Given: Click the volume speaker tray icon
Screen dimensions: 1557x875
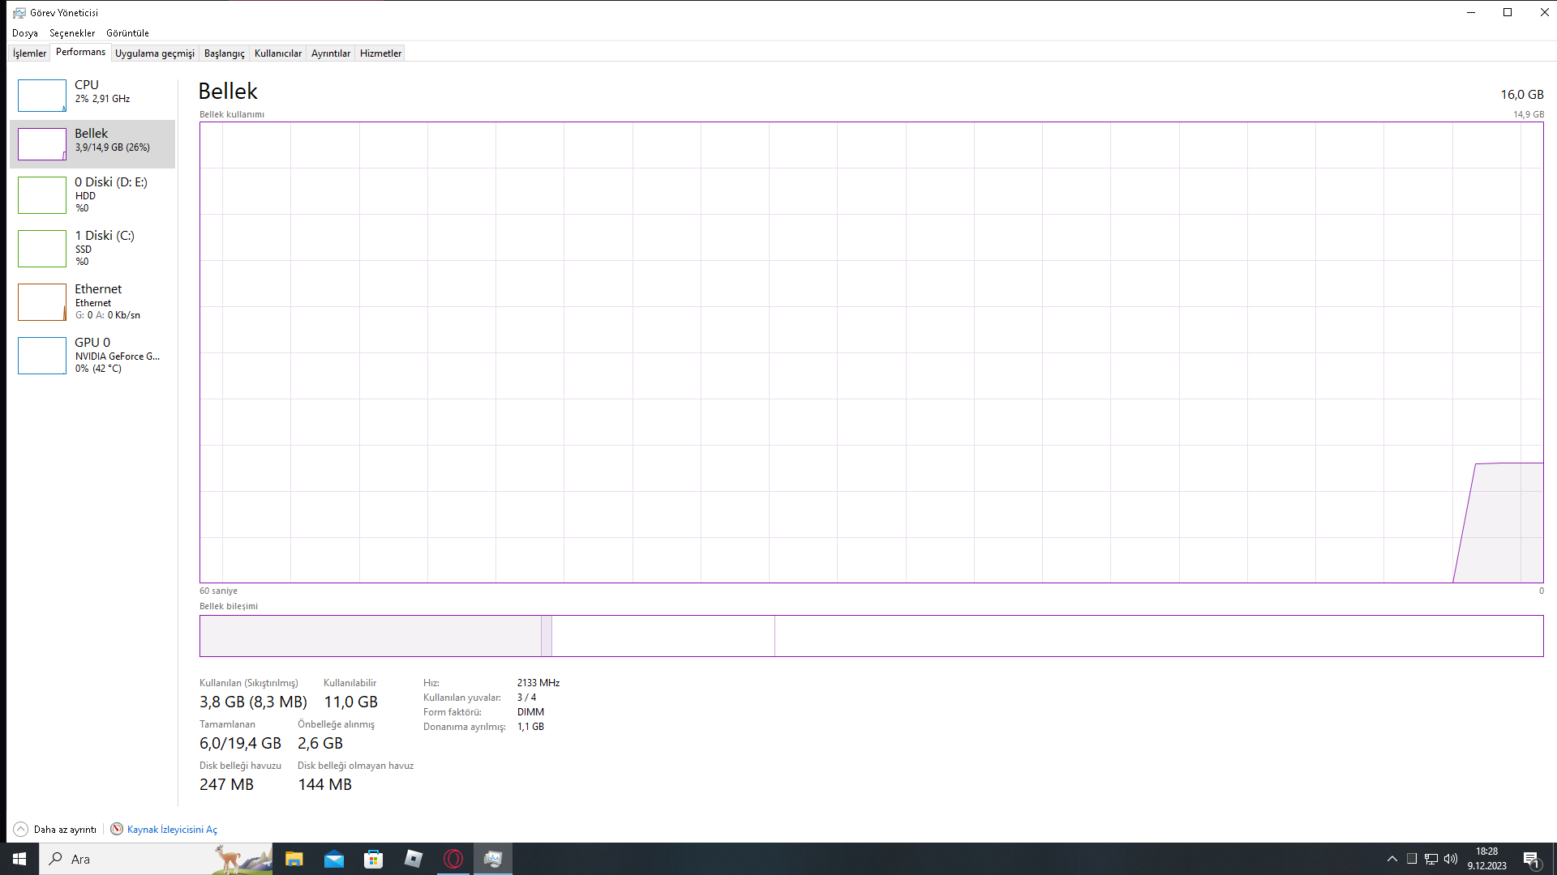Looking at the screenshot, I should pyautogui.click(x=1451, y=859).
